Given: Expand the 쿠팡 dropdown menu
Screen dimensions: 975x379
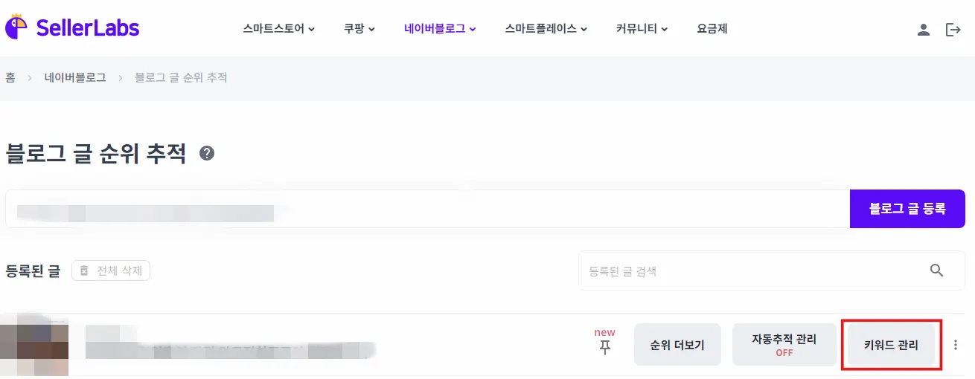Looking at the screenshot, I should (359, 30).
